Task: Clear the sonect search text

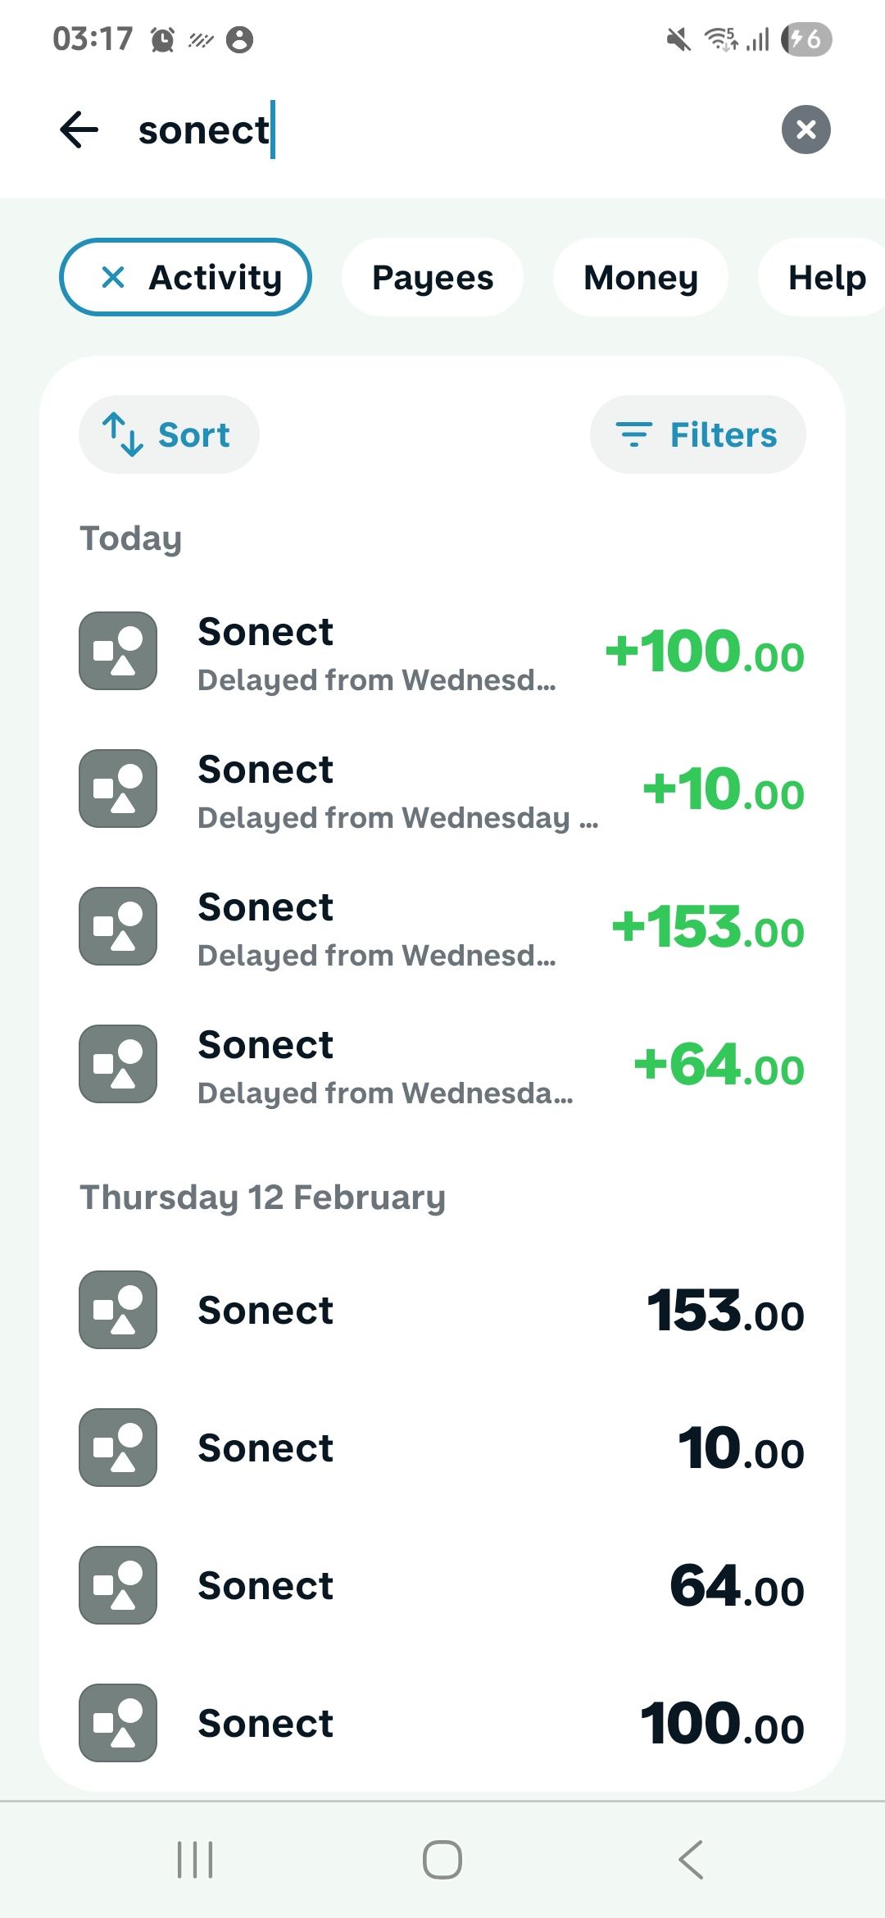Action: [806, 130]
